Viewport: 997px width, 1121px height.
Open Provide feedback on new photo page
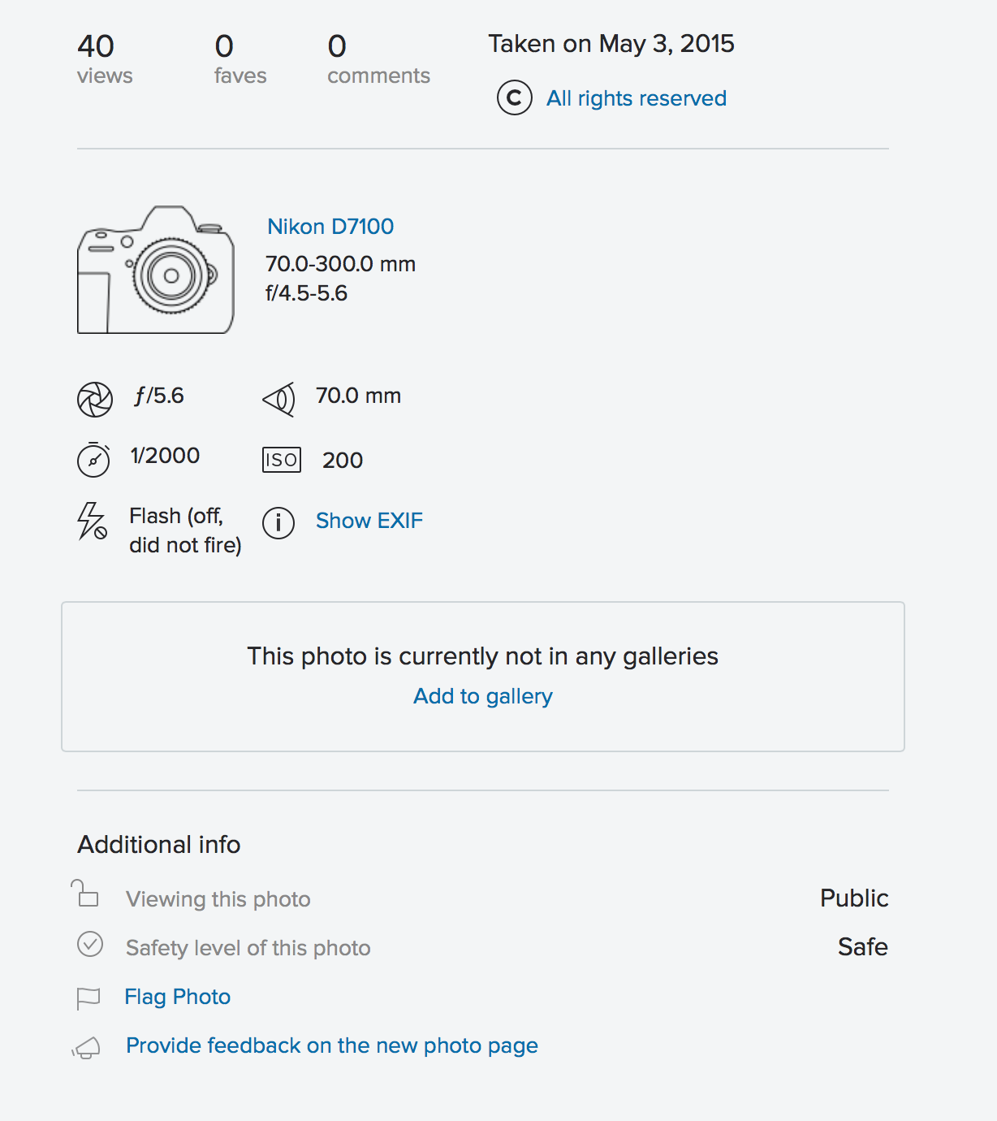pos(332,1045)
